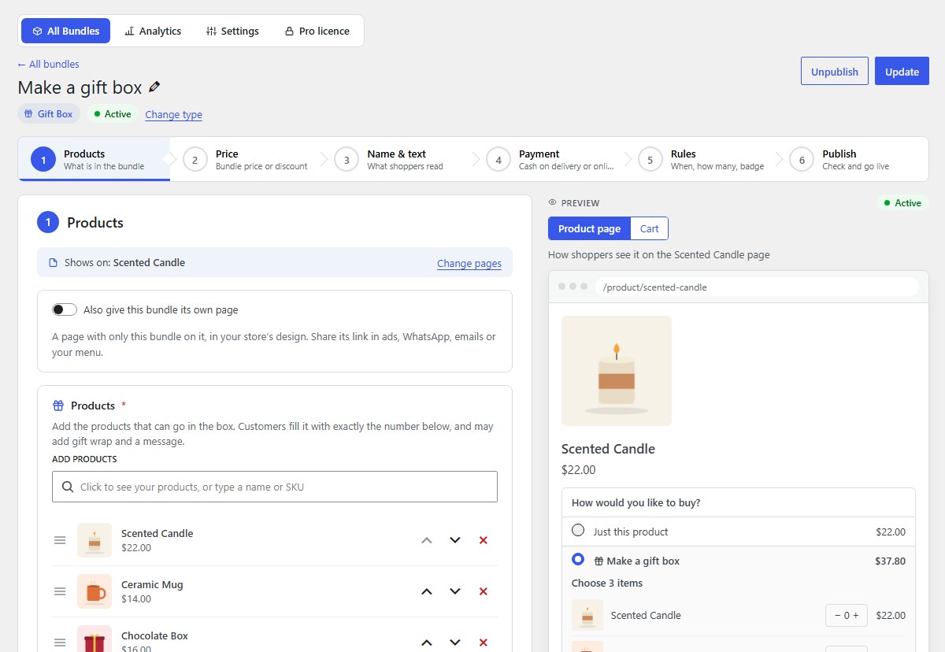The width and height of the screenshot is (945, 652).
Task: Click the $37.80 gift box price
Action: 890,561
